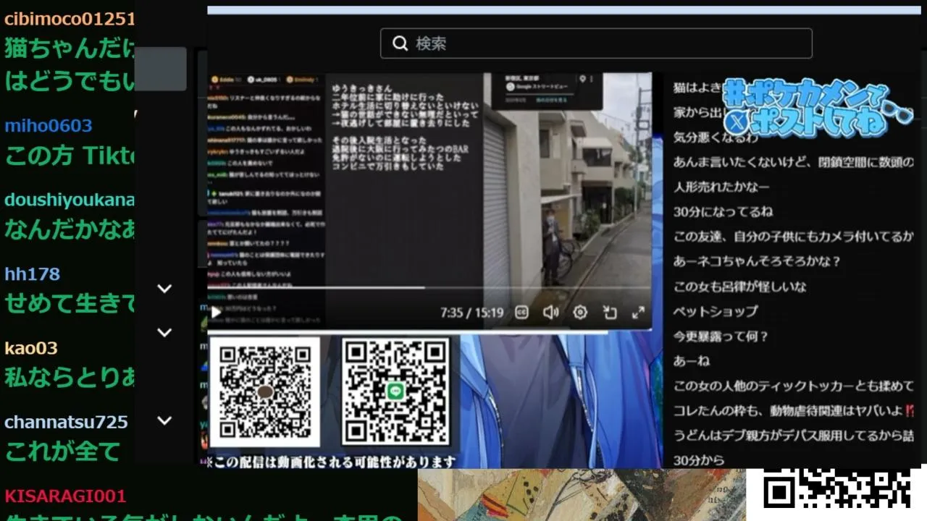The width and height of the screenshot is (927, 521).
Task: Play the embedded video
Action: pos(216,313)
